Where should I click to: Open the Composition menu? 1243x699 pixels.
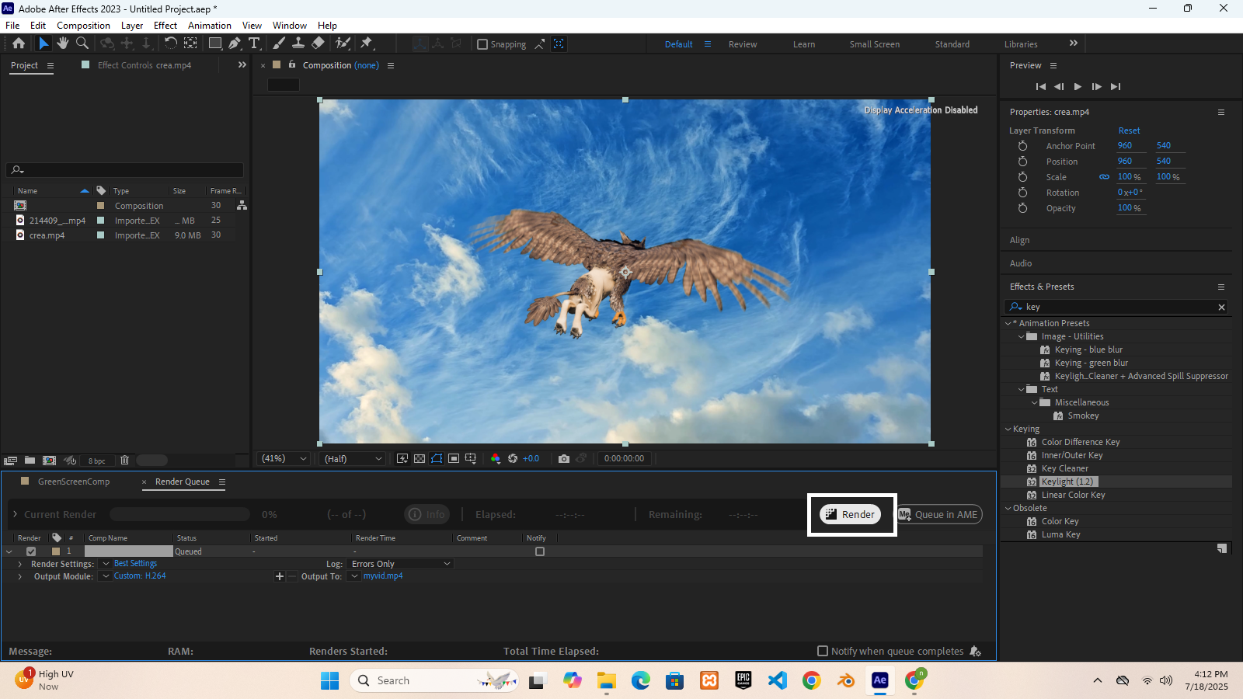[x=83, y=26]
